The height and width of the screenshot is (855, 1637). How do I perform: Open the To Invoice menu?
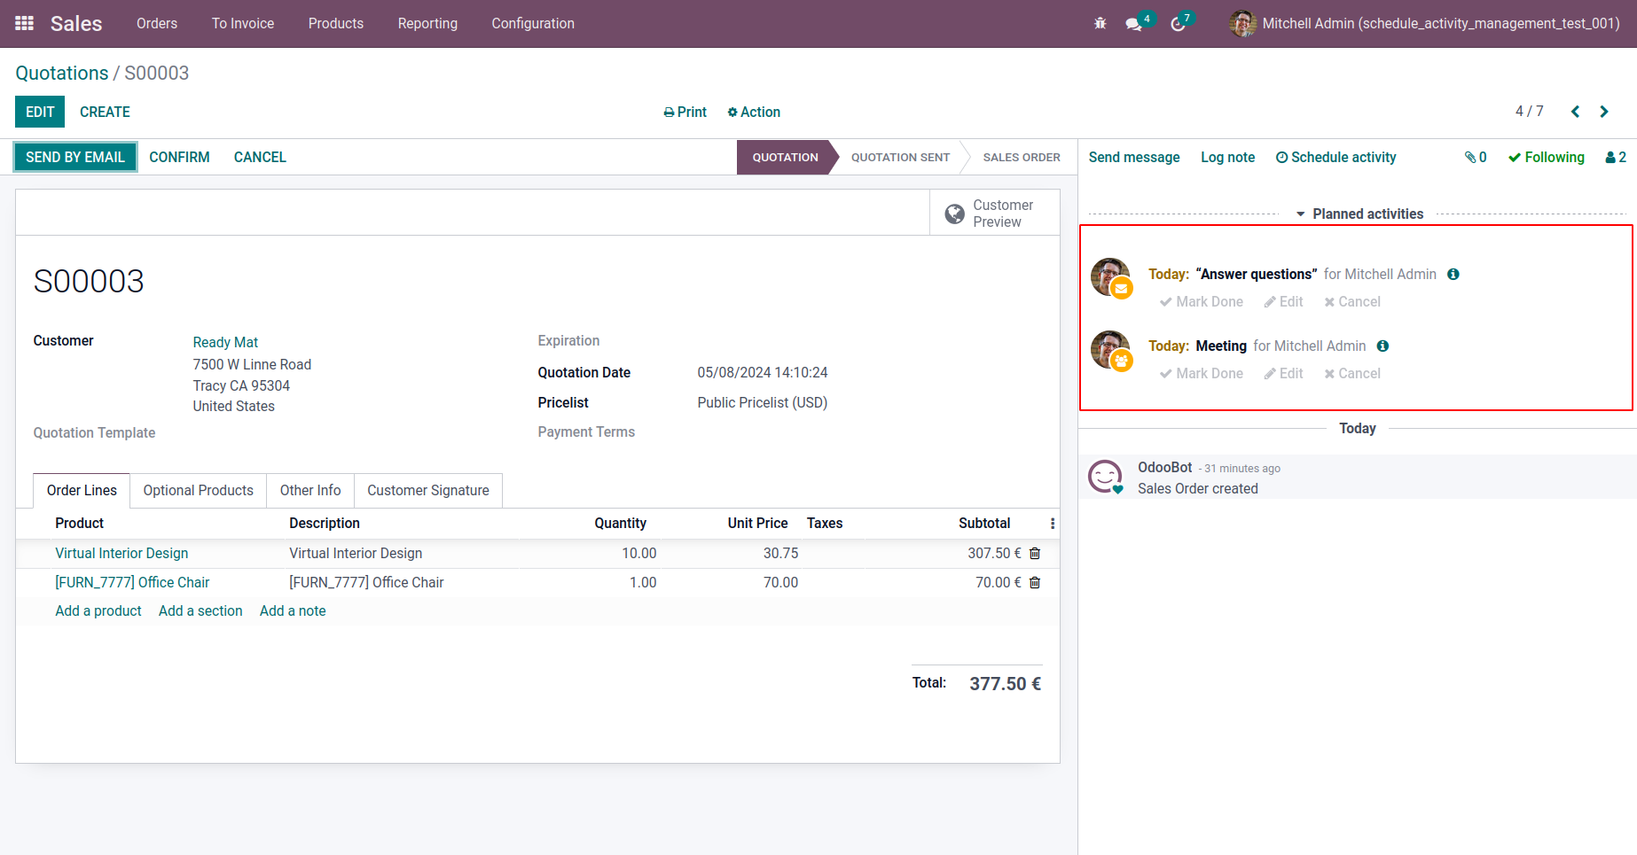[243, 24]
